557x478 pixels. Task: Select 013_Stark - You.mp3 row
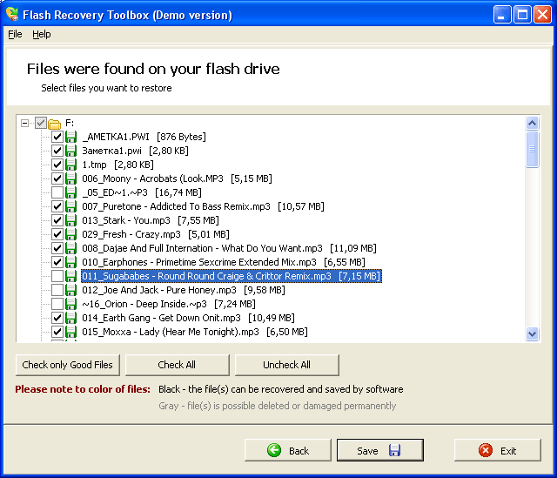tap(151, 220)
